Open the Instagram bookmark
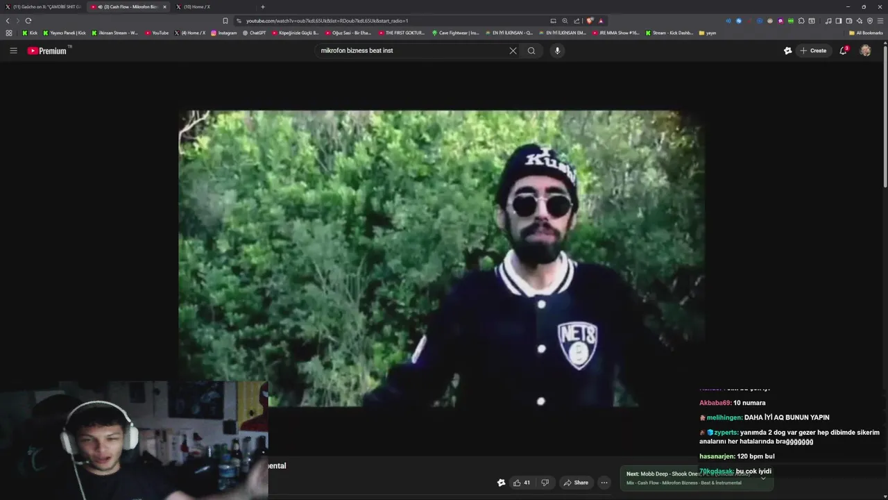The image size is (888, 500). [x=223, y=33]
